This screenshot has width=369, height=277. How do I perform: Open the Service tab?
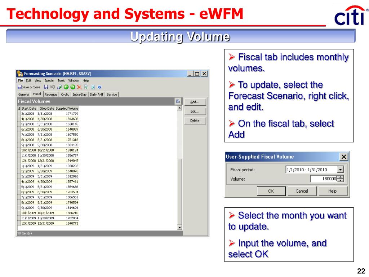pyautogui.click(x=112, y=94)
